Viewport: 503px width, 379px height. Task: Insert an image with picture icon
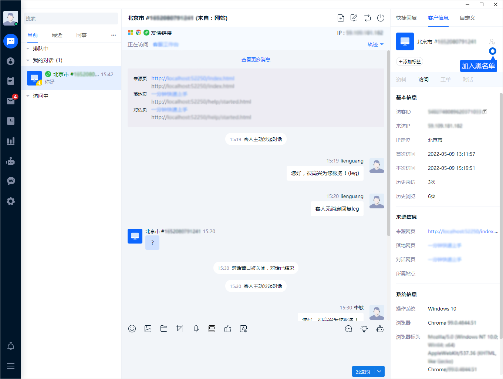click(148, 329)
